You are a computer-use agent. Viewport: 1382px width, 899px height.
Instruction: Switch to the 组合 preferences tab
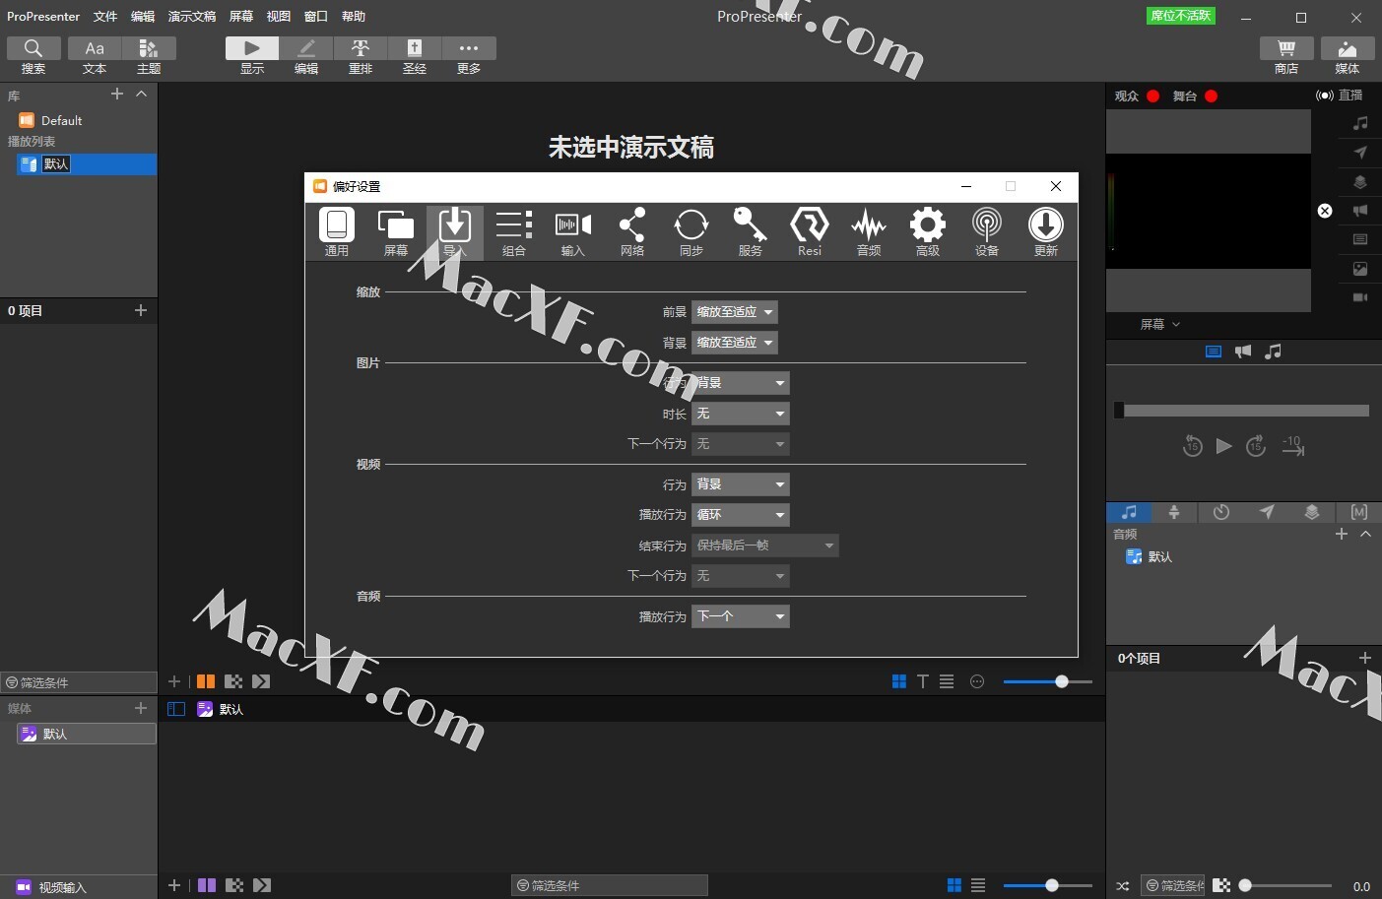click(514, 232)
